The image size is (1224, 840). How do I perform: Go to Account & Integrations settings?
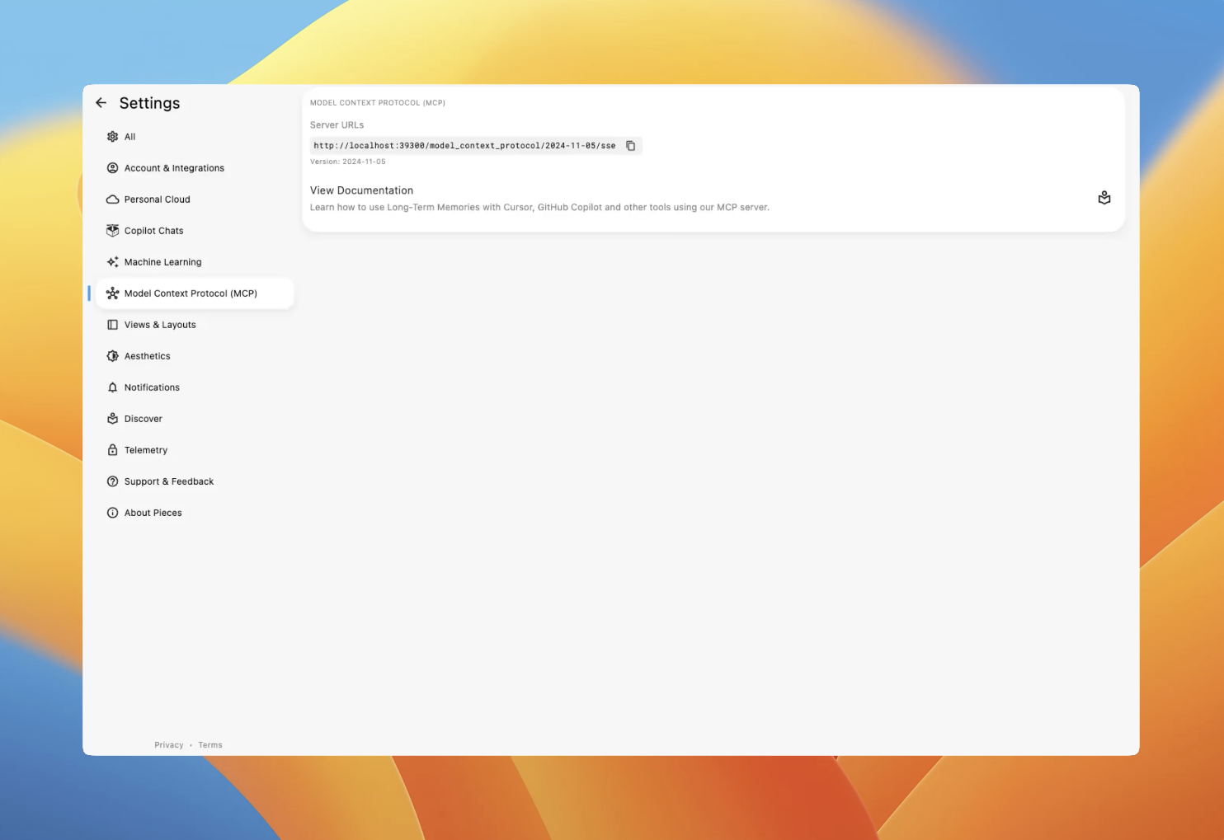[195, 168]
